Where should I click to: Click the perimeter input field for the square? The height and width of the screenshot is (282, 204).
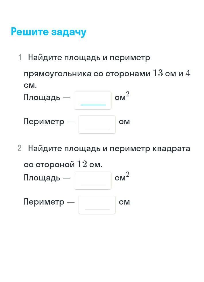coord(97,205)
